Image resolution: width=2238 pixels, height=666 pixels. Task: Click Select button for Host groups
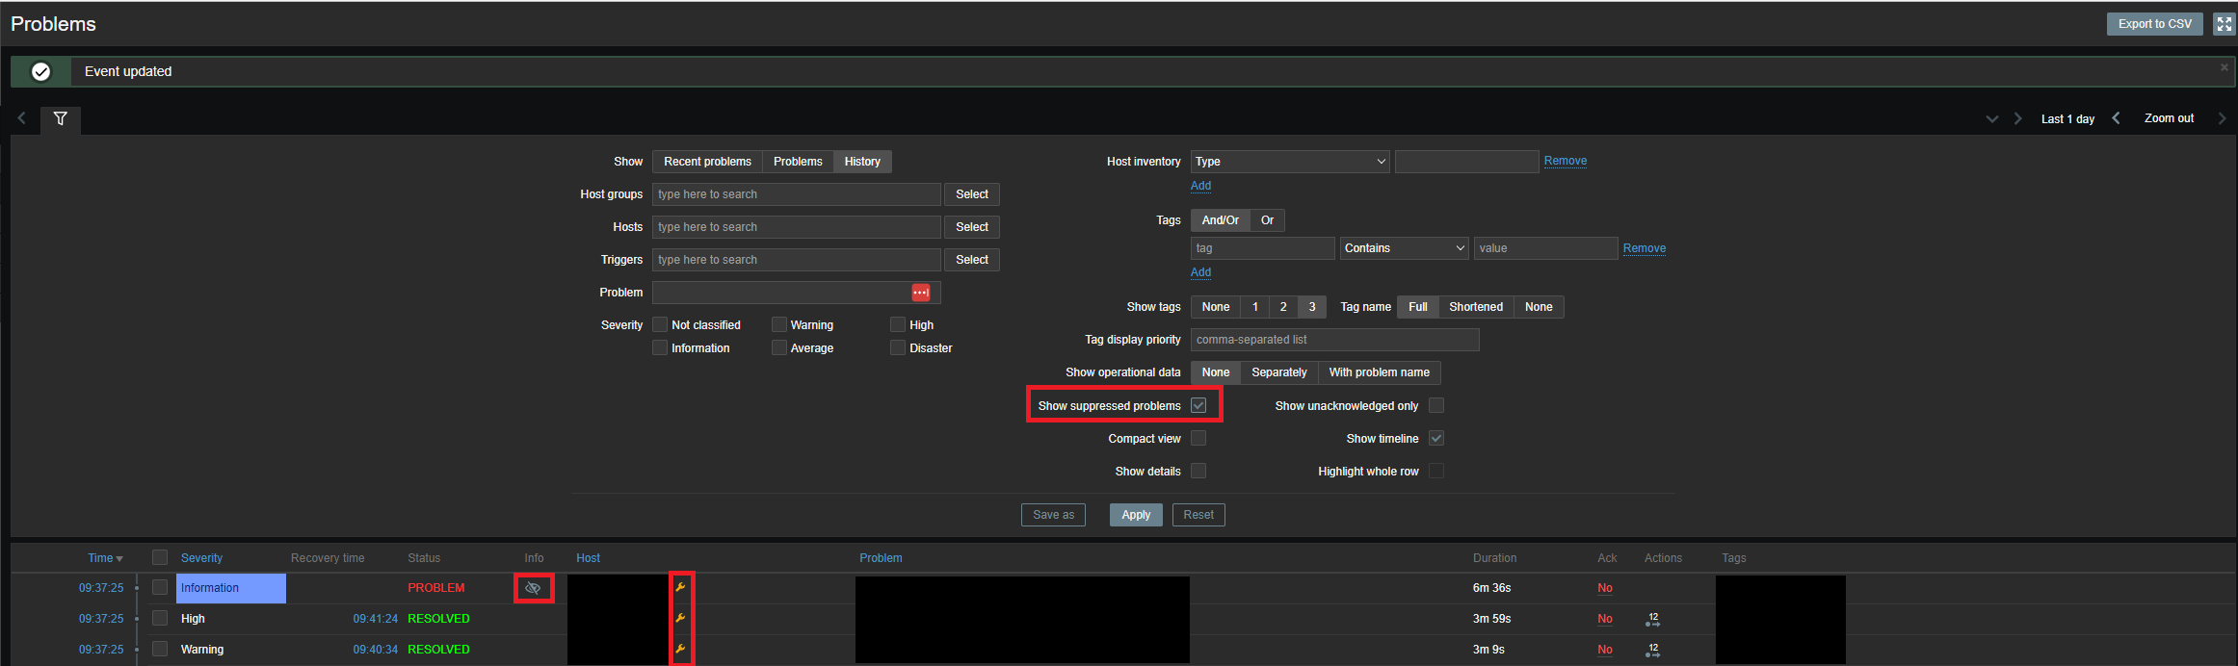(971, 194)
